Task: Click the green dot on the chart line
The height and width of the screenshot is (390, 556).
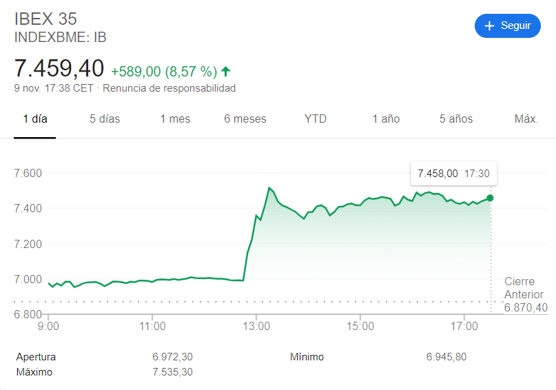Action: [x=490, y=198]
